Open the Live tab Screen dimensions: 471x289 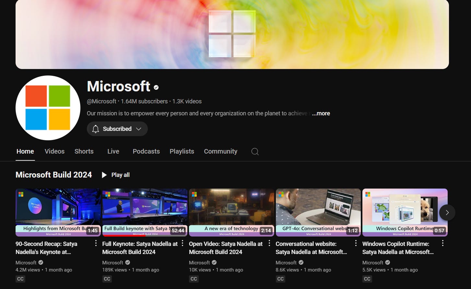pyautogui.click(x=113, y=151)
